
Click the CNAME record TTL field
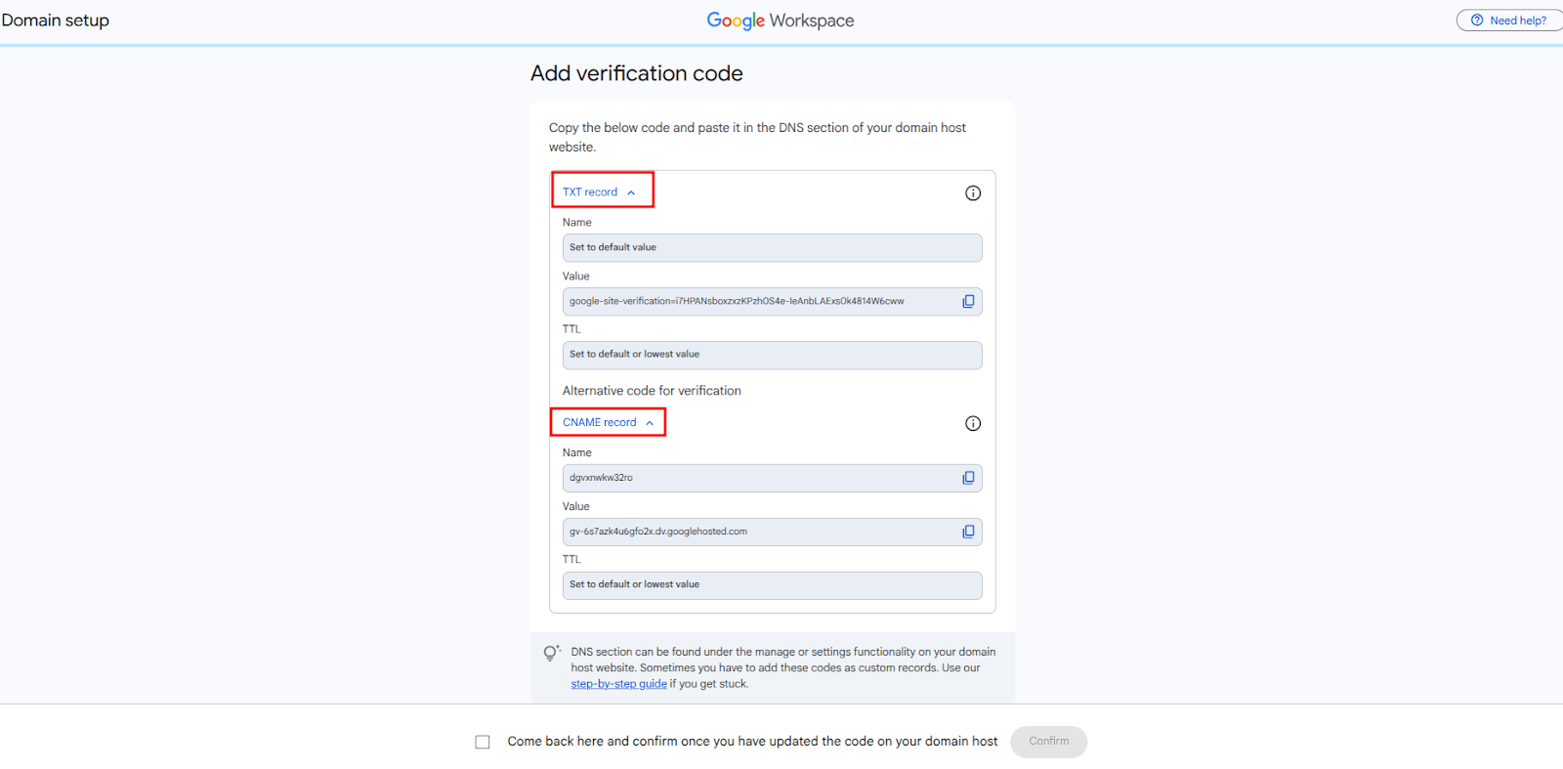[772, 585]
